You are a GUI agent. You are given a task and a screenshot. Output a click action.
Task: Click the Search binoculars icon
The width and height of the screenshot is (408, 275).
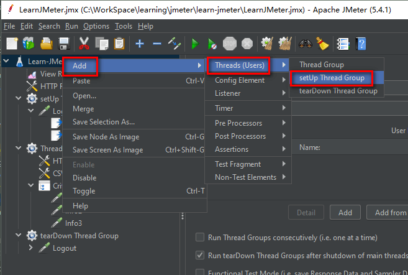pos(304,44)
